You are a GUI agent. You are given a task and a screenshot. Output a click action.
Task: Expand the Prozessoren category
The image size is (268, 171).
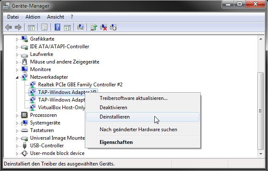(17, 116)
